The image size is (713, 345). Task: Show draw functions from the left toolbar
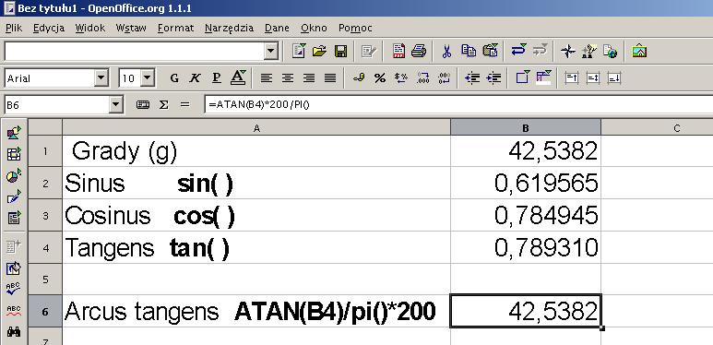pyautogui.click(x=14, y=196)
